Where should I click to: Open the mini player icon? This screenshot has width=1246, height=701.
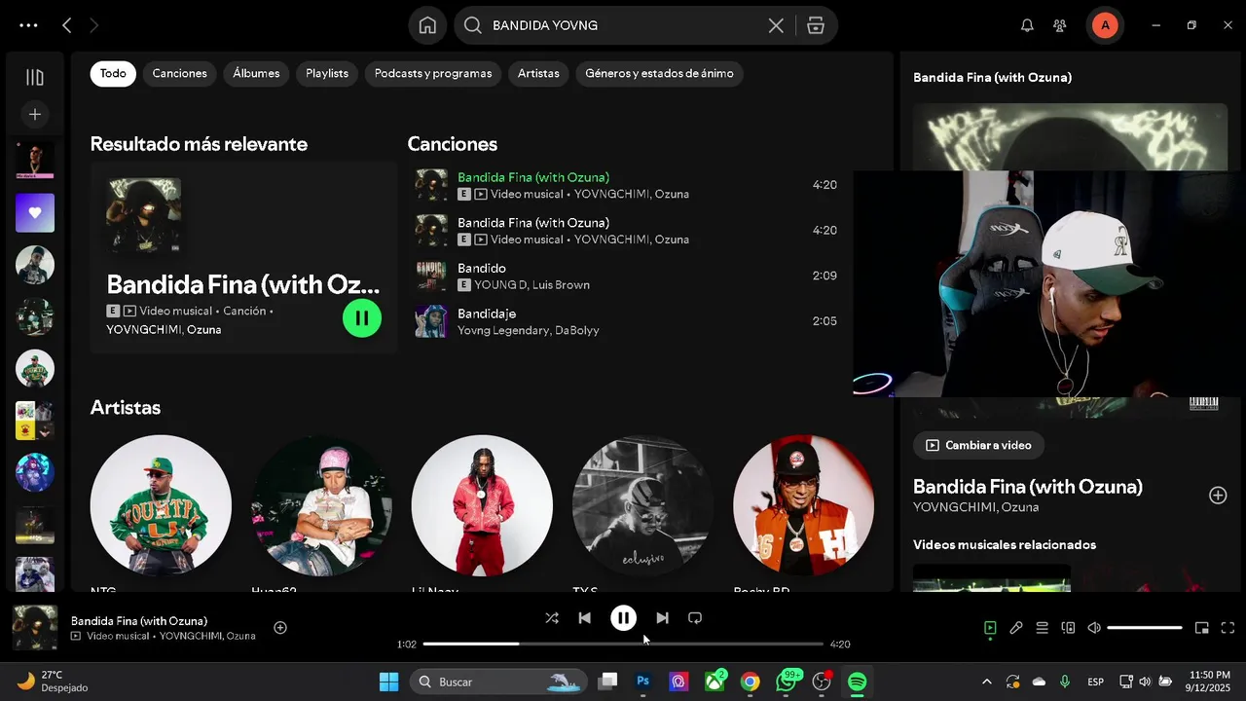[1202, 628]
